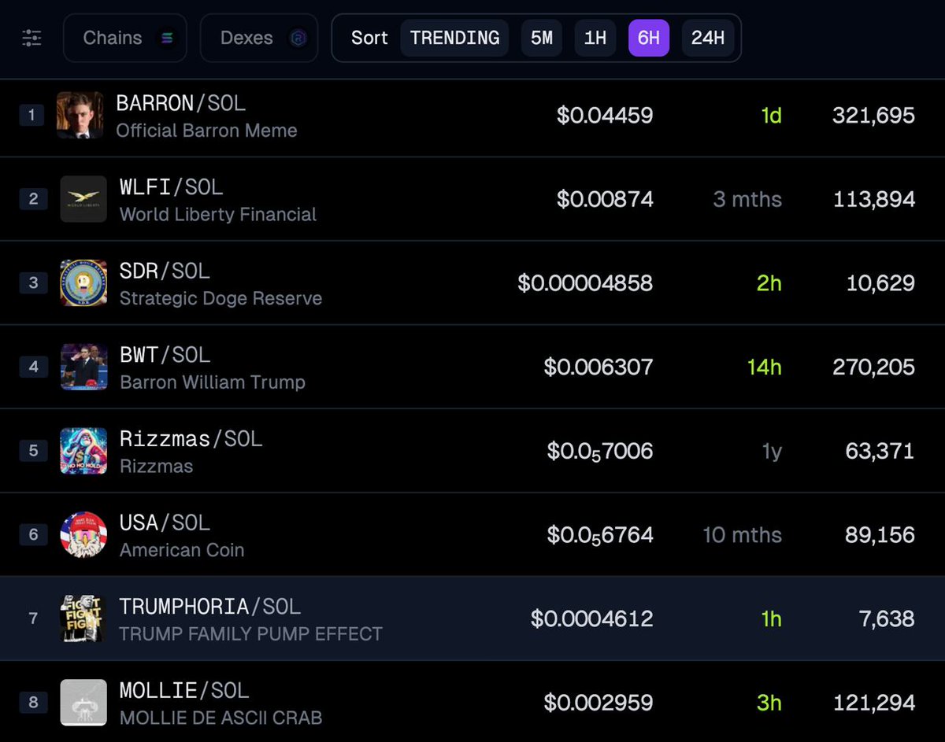Click price $0.04459
945x742 pixels.
click(605, 116)
